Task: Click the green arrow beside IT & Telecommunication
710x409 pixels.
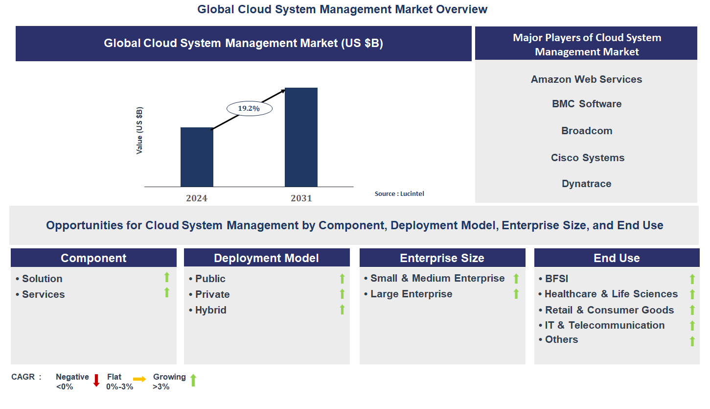Action: point(692,326)
